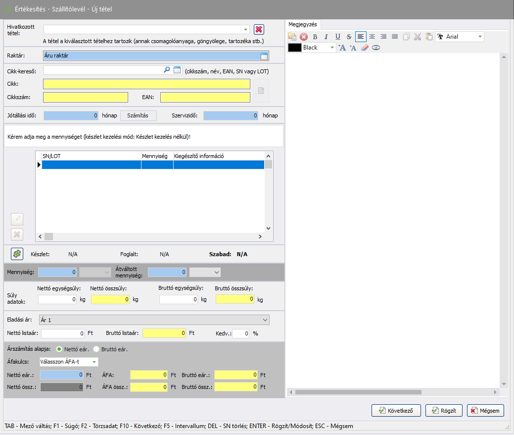Select the Bruttó eár. radio button

click(96, 349)
